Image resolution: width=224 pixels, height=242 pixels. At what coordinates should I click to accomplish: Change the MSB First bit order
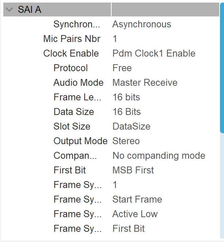(x=133, y=170)
